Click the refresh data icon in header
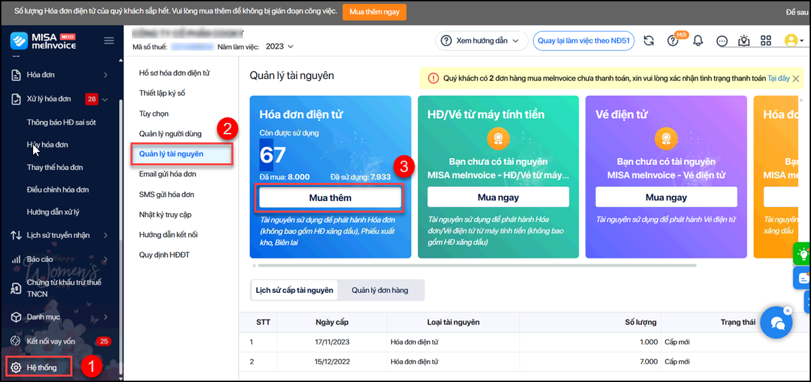The width and height of the screenshot is (811, 382). (x=649, y=40)
